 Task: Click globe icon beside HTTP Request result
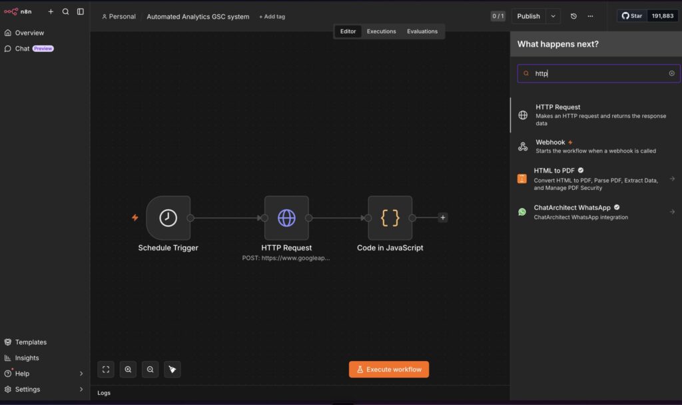(x=523, y=115)
